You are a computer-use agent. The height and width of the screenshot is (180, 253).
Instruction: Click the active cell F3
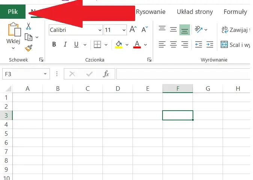tap(178, 115)
